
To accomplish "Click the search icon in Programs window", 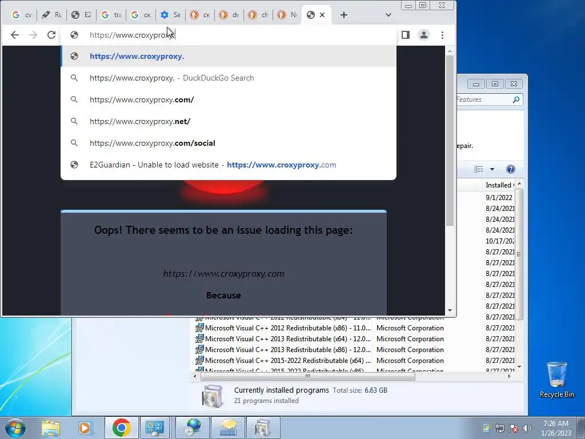I will tap(516, 99).
